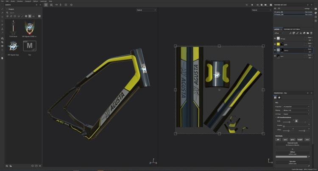Hide the MV logo layer
Viewport: 318px width, 171px height.
click(275, 39)
